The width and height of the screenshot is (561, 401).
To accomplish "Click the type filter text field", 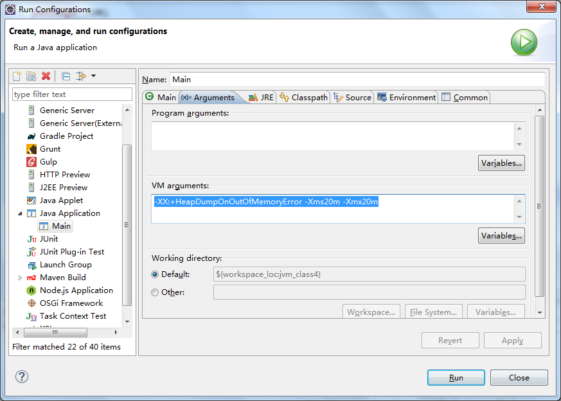I will tap(72, 94).
